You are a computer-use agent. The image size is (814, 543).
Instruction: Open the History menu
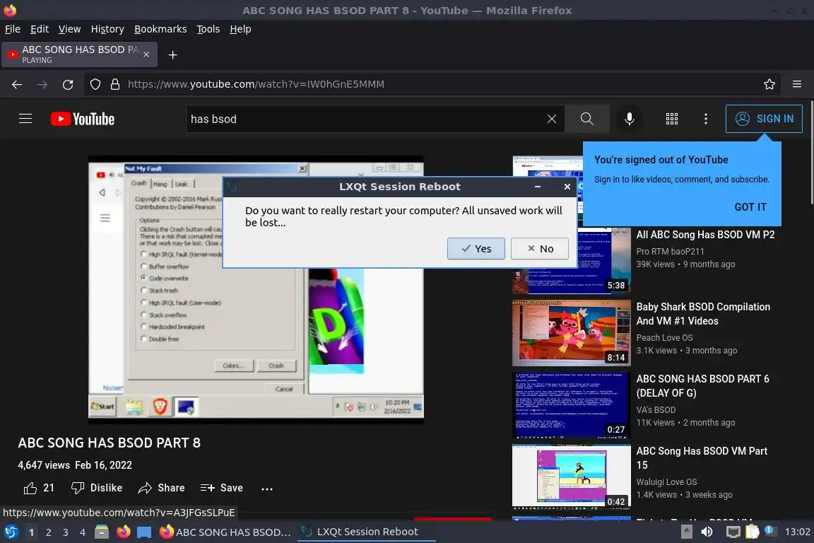click(107, 29)
